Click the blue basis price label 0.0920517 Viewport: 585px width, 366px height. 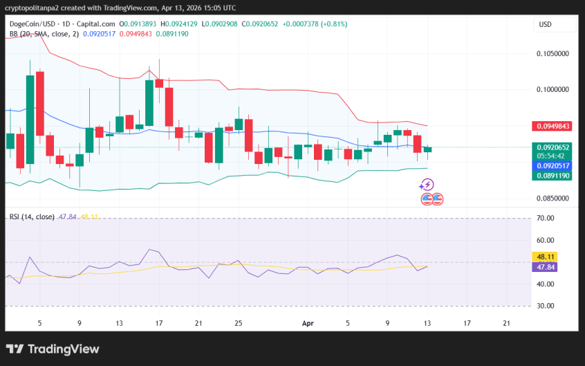(552, 166)
